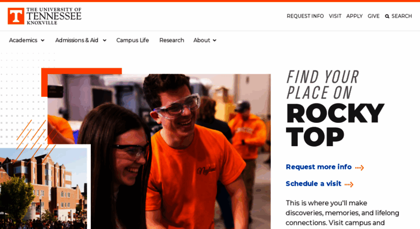Click the orange Power T logo icon

tap(16, 16)
